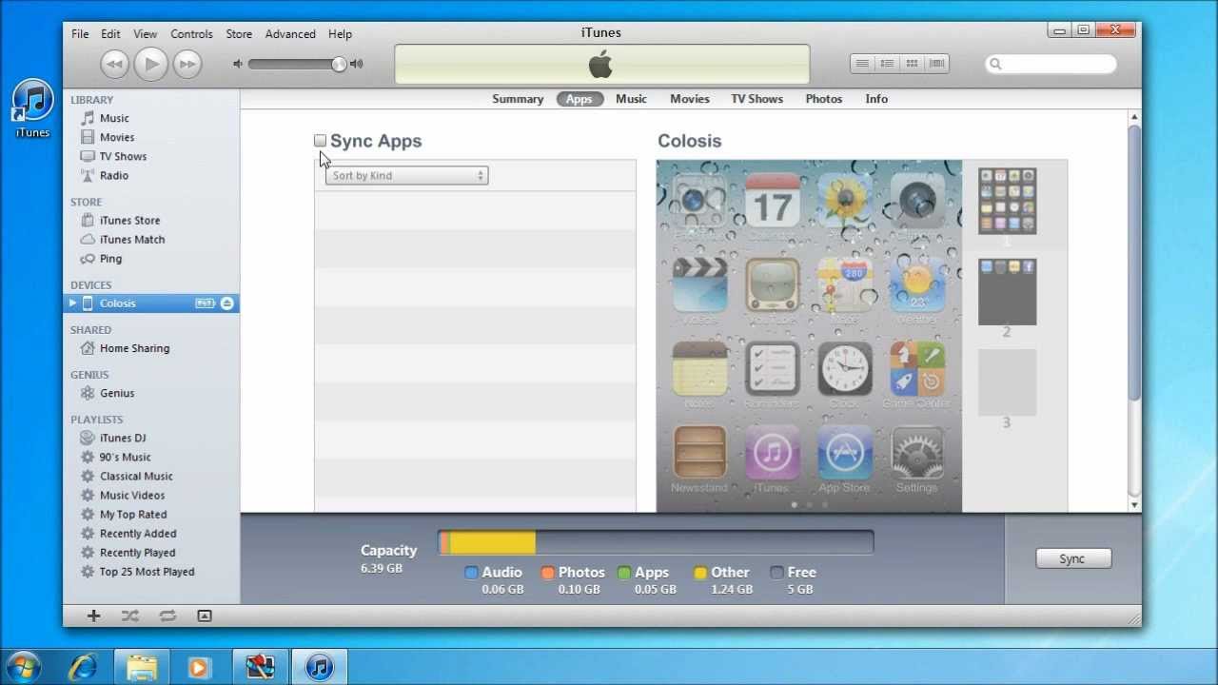Open the Store menu
The width and height of the screenshot is (1218, 685).
pyautogui.click(x=239, y=33)
